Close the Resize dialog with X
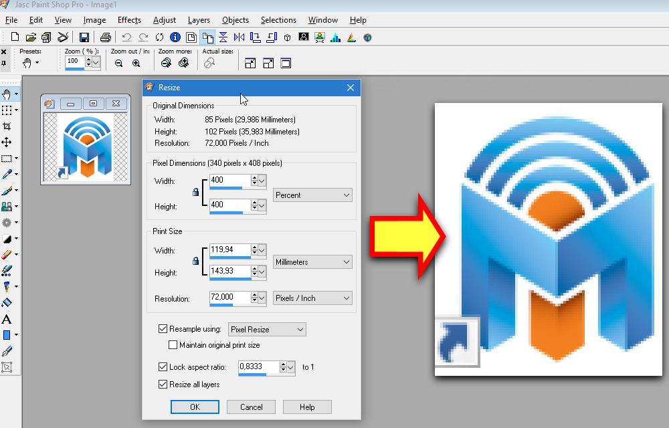Screen dimensions: 669x428 coord(351,88)
